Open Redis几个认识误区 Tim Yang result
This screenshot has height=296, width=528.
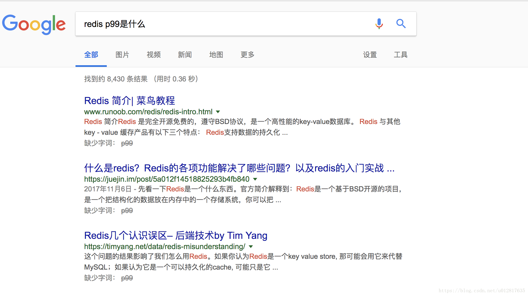coord(176,235)
